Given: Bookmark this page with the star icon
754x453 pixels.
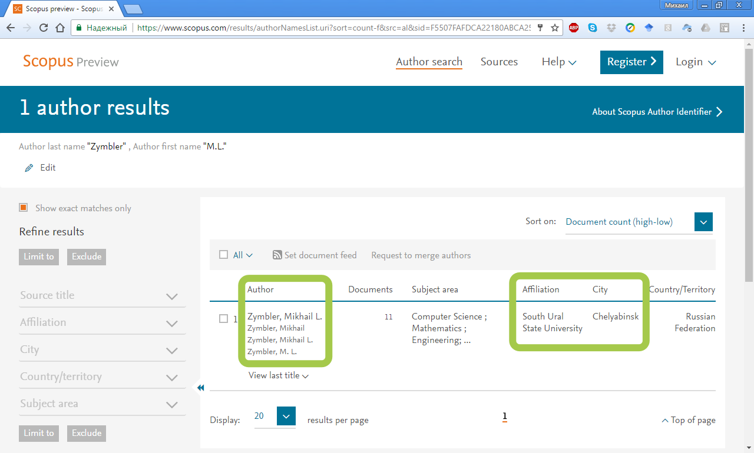Looking at the screenshot, I should [555, 28].
